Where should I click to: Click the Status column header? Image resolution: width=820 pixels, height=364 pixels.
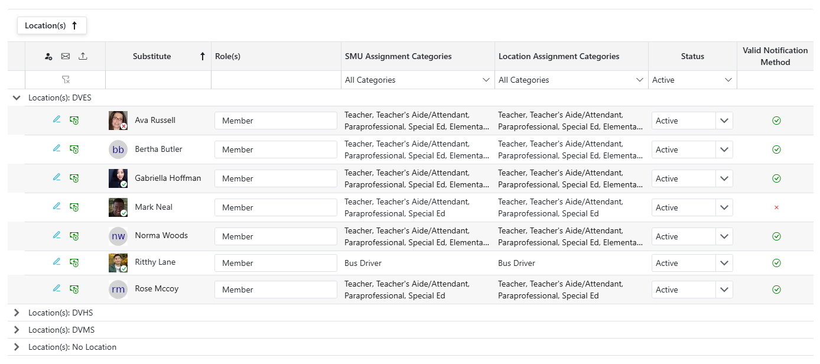[x=692, y=56]
